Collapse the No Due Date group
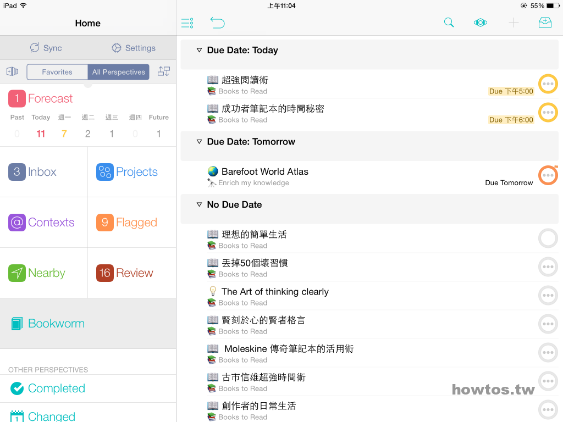 pos(200,205)
